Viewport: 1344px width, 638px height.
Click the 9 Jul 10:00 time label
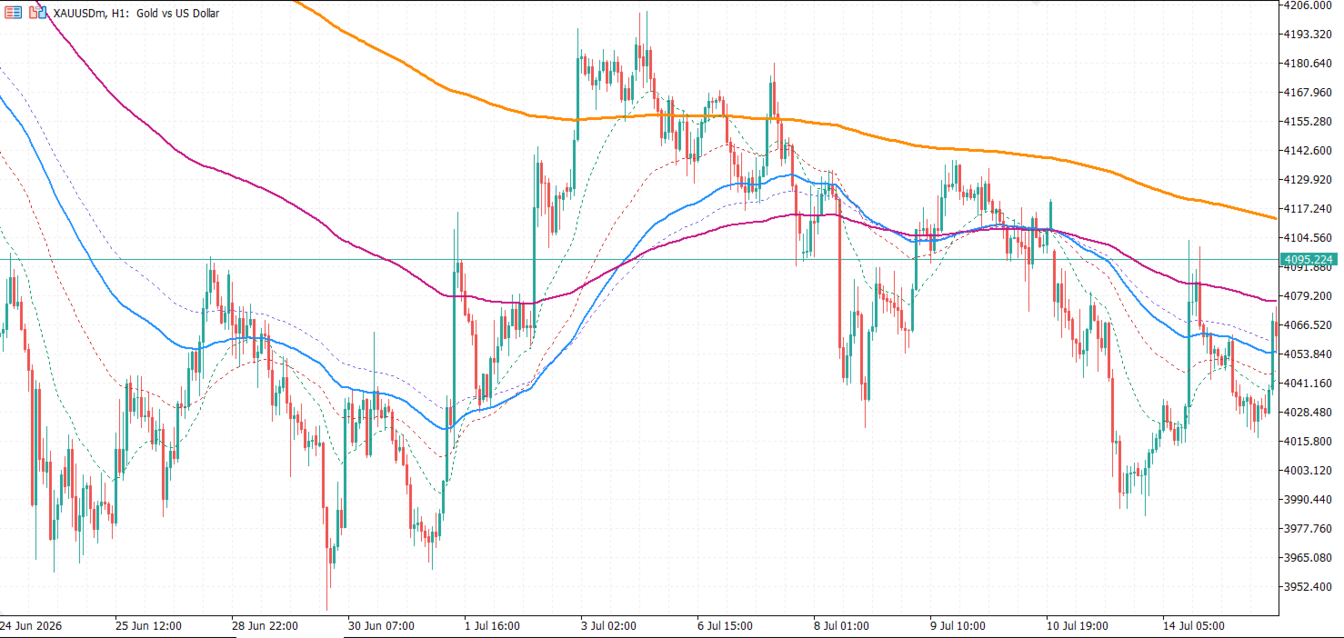click(958, 626)
